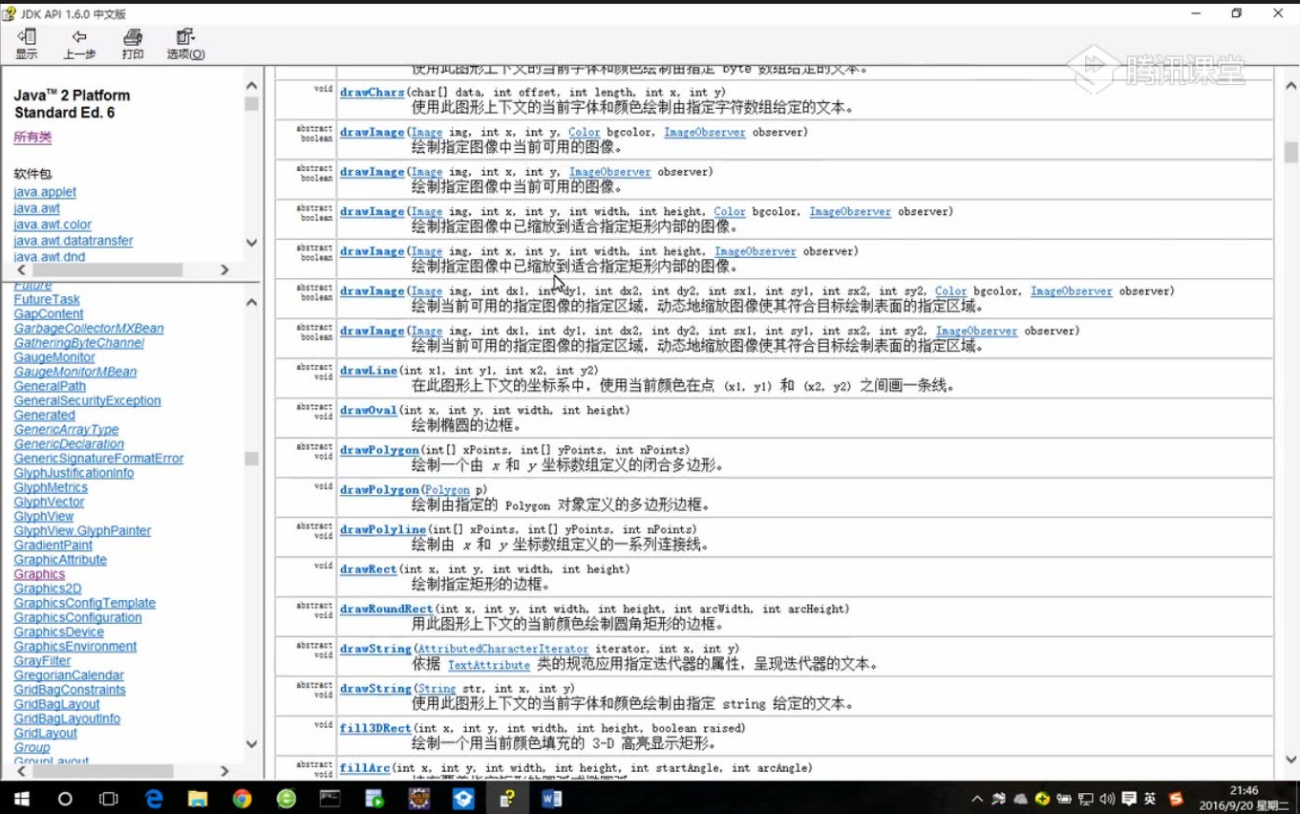Open File Explorer from the taskbar
The width and height of the screenshot is (1300, 814).
pyautogui.click(x=198, y=798)
